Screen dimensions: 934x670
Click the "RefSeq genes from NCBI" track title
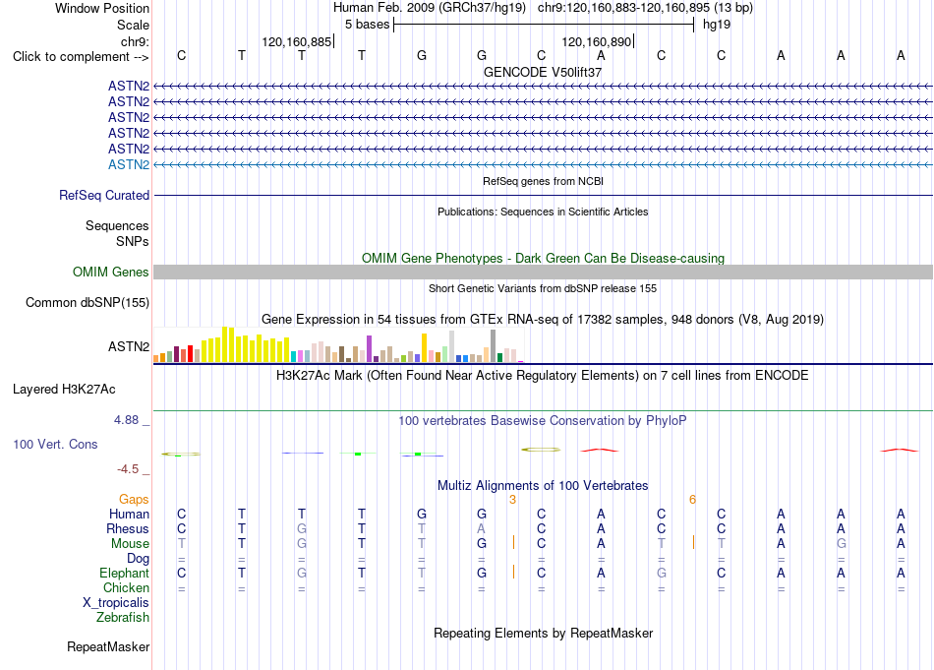tap(543, 181)
